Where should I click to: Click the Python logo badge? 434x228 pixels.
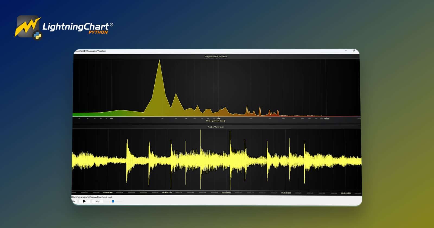37,36
